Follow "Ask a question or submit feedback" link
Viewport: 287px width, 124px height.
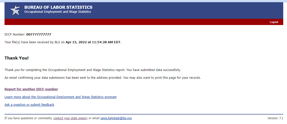(29, 105)
